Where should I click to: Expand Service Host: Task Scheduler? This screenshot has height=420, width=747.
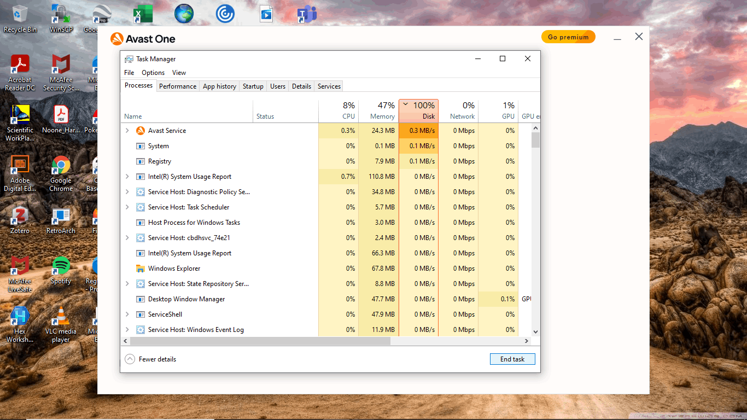pyautogui.click(x=127, y=207)
